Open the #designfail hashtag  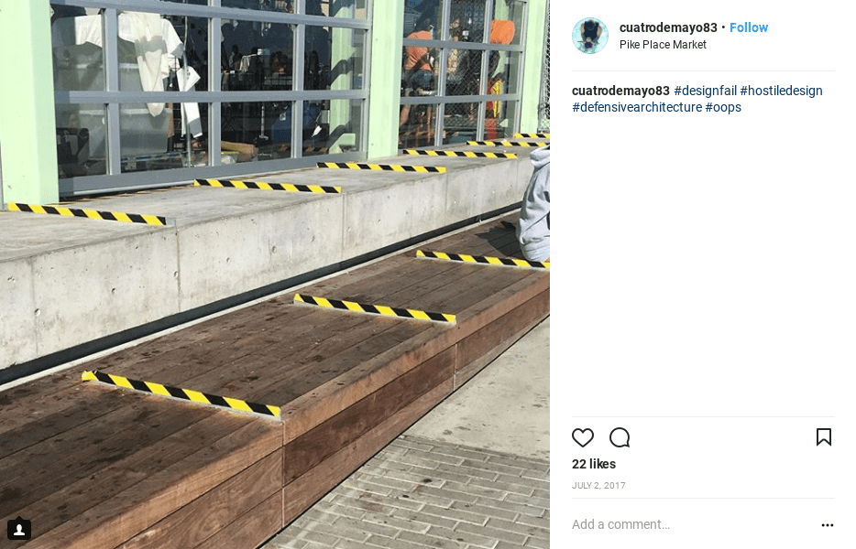pyautogui.click(x=706, y=91)
